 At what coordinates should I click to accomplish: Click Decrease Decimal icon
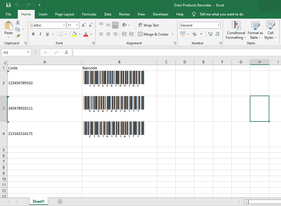(217, 34)
